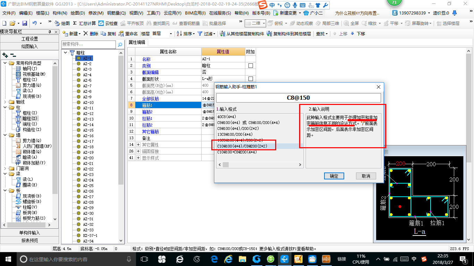This screenshot has height=266, width=474.
Task: Click 复制构件到其他楼层 icon
Action: pyautogui.click(x=289, y=34)
